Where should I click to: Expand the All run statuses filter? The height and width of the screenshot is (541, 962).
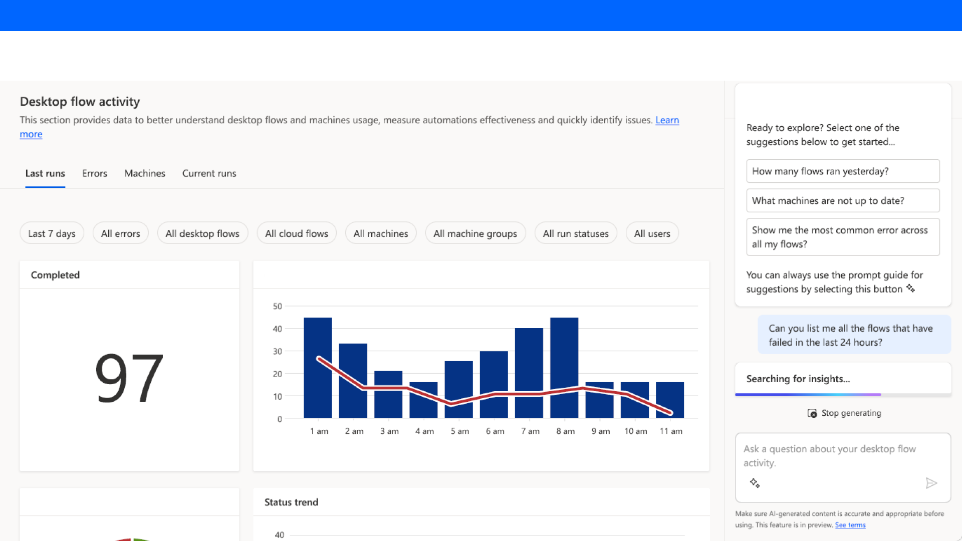point(576,233)
